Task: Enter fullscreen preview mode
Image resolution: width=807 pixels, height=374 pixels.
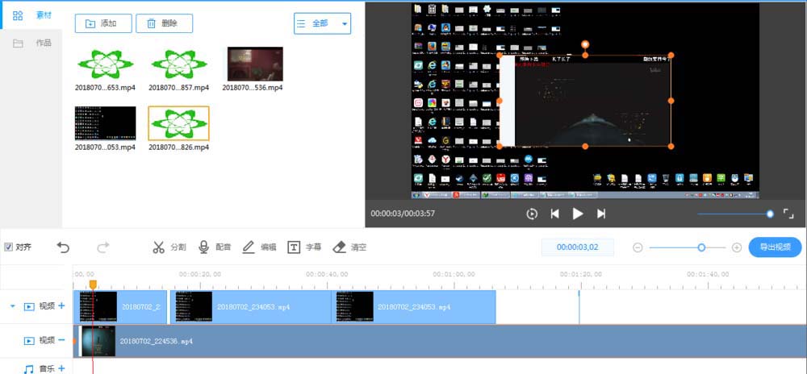Action: pos(788,214)
